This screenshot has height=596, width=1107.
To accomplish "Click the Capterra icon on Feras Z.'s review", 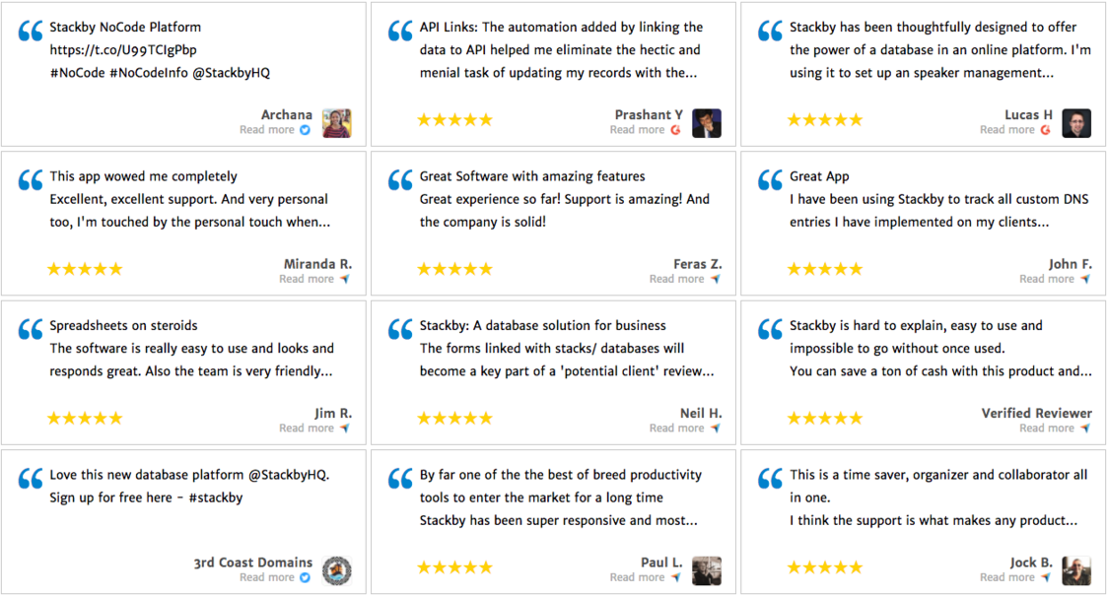I will click(716, 279).
